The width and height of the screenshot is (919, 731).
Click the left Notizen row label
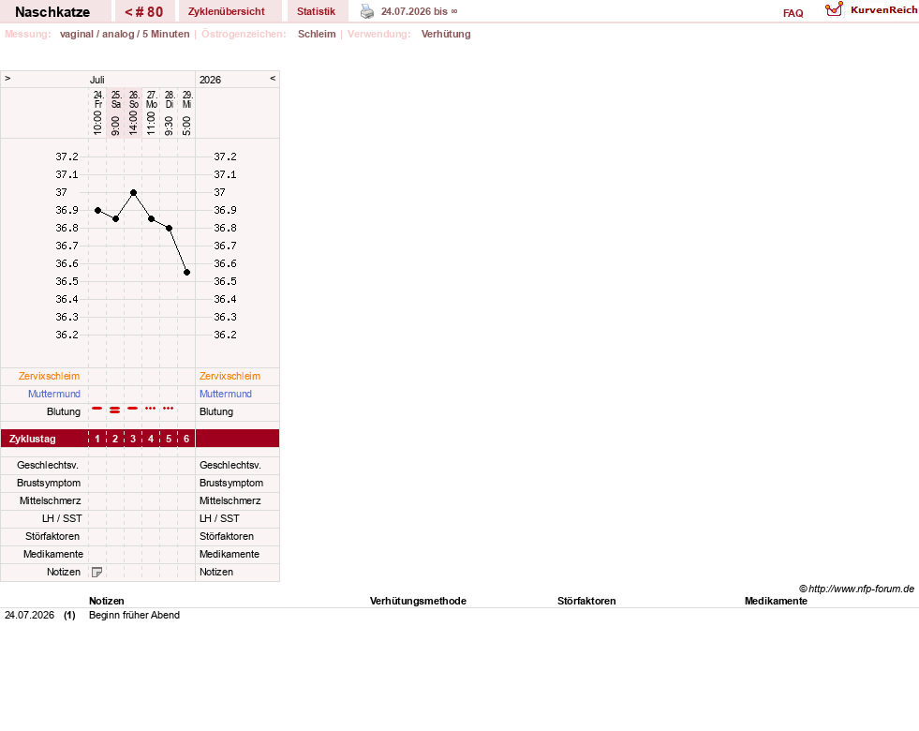64,572
